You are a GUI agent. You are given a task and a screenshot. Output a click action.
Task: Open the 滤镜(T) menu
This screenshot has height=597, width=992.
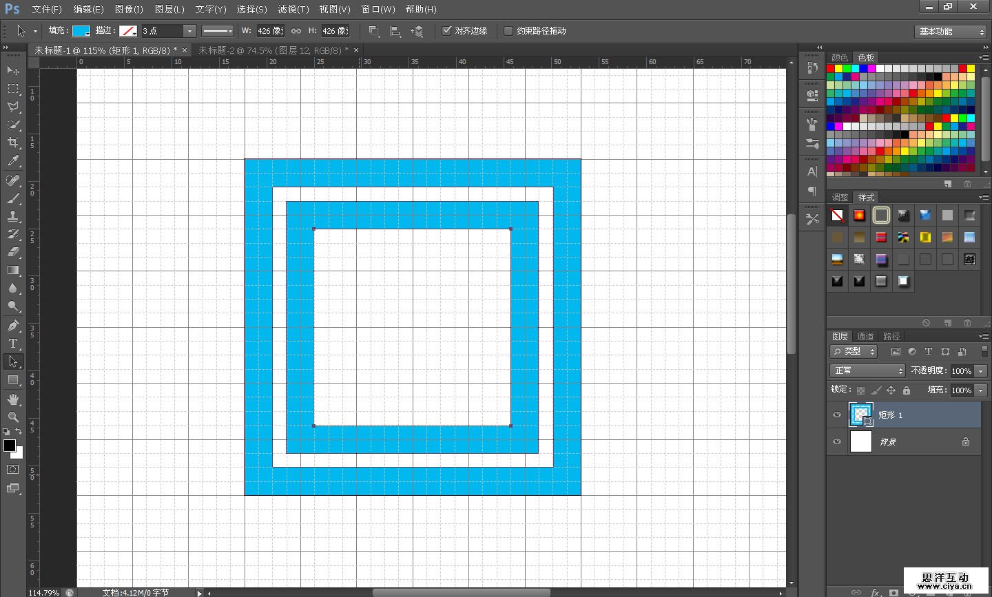293,9
